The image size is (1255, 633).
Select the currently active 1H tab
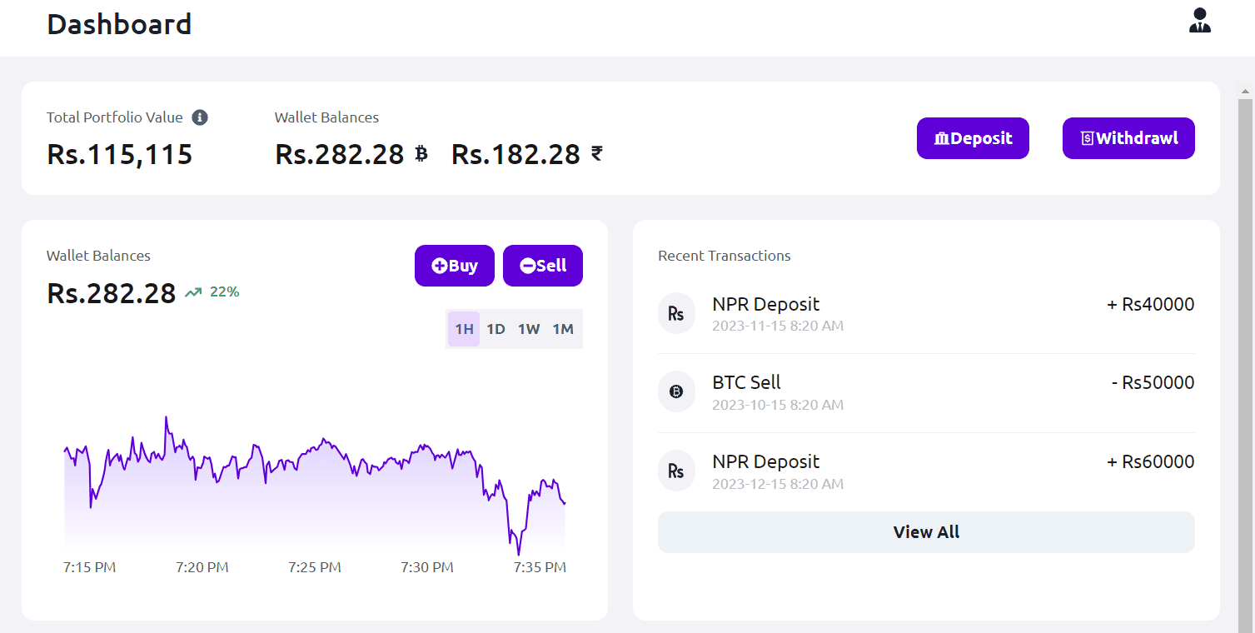pyautogui.click(x=463, y=328)
